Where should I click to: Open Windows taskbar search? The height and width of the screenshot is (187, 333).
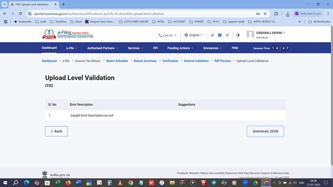(16, 183)
